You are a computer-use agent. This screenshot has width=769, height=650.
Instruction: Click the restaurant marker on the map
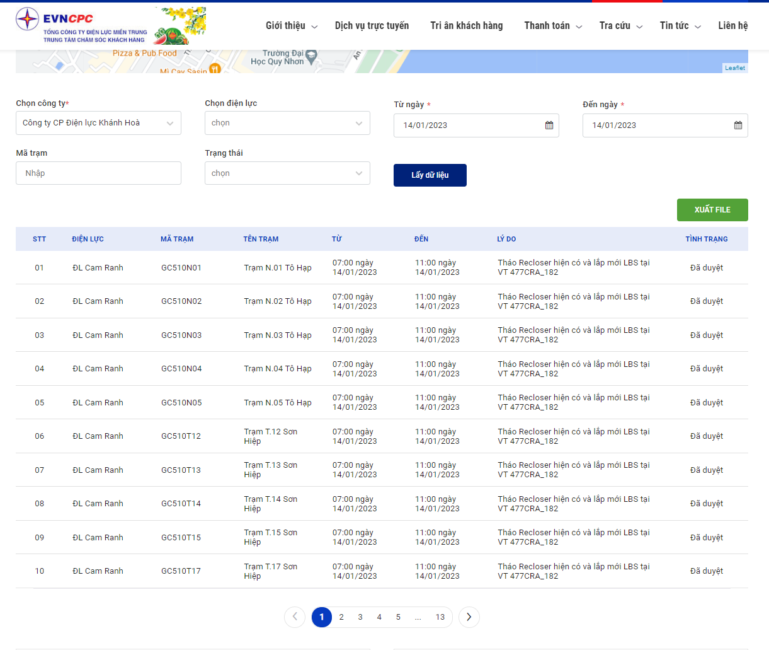pos(215,68)
